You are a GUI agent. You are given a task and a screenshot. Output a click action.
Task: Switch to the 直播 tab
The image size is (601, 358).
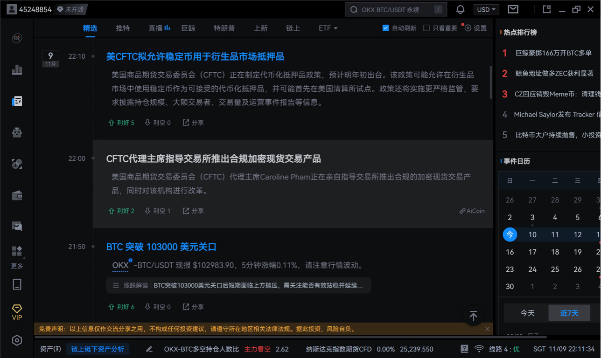[159, 28]
